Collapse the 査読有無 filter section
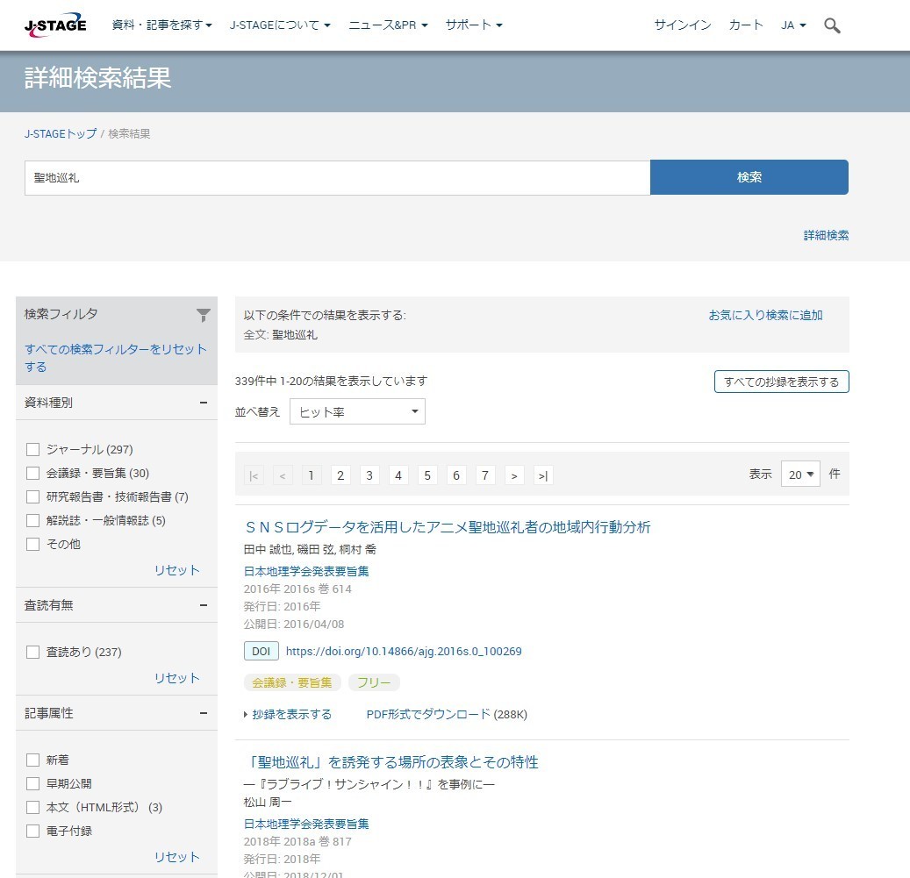This screenshot has width=910, height=878. click(x=203, y=605)
